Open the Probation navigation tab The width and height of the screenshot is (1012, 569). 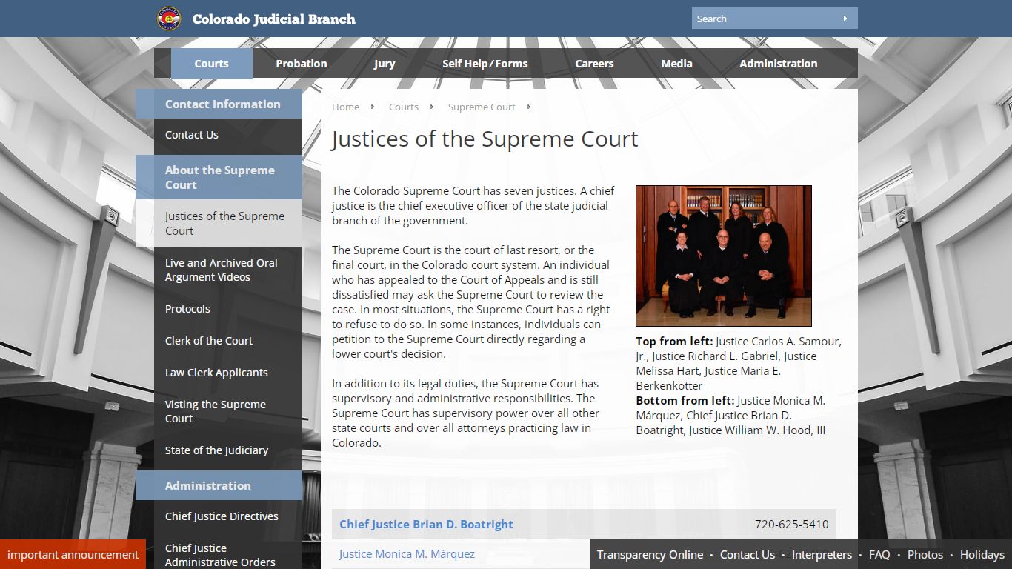302,64
